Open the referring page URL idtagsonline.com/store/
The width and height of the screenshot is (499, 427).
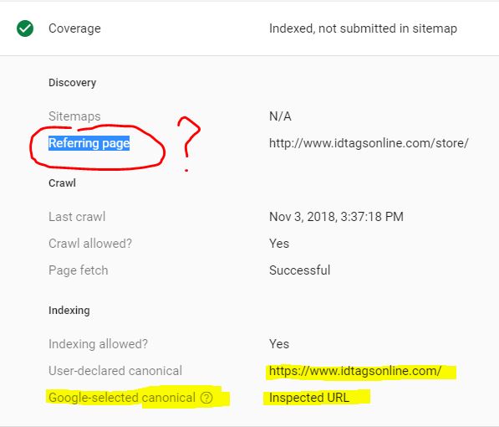369,143
